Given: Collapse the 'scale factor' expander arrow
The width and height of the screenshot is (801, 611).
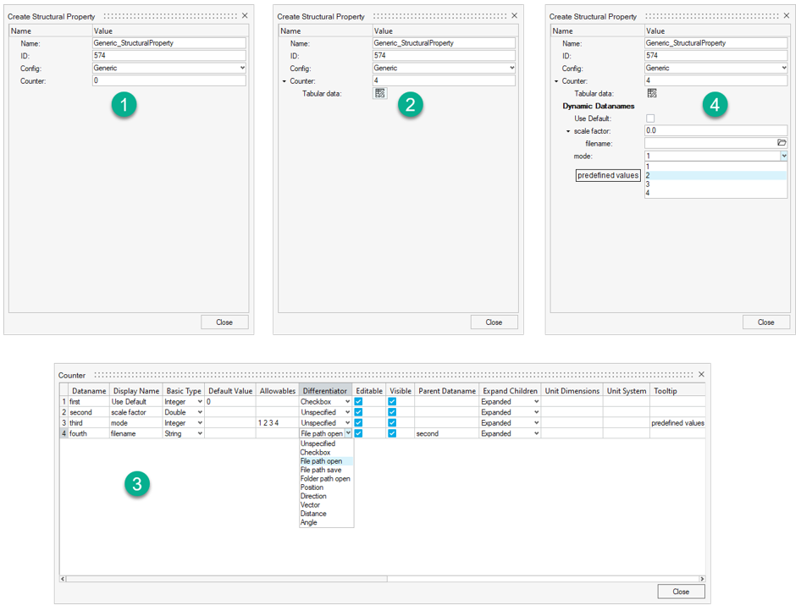Looking at the screenshot, I should pos(568,131).
